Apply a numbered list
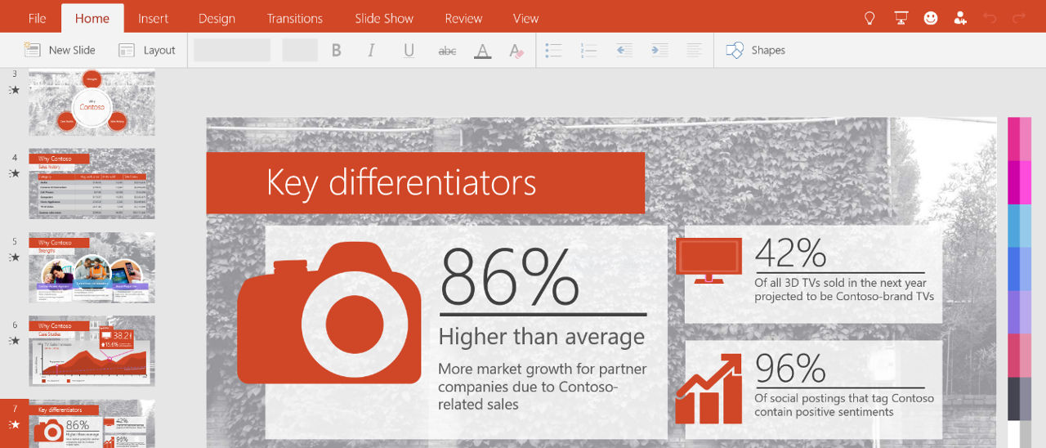1046x448 pixels. pyautogui.click(x=588, y=51)
